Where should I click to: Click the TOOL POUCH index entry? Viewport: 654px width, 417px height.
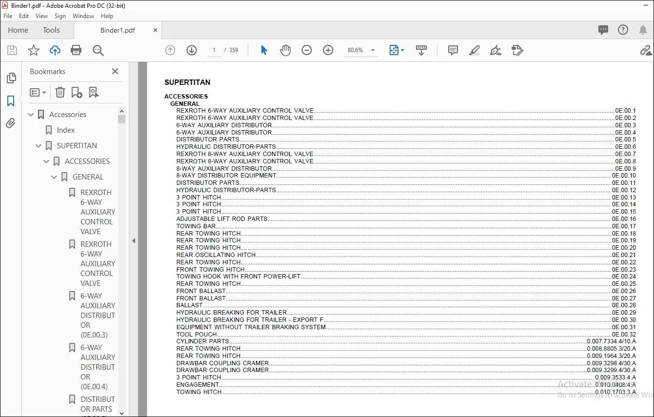tap(197, 334)
